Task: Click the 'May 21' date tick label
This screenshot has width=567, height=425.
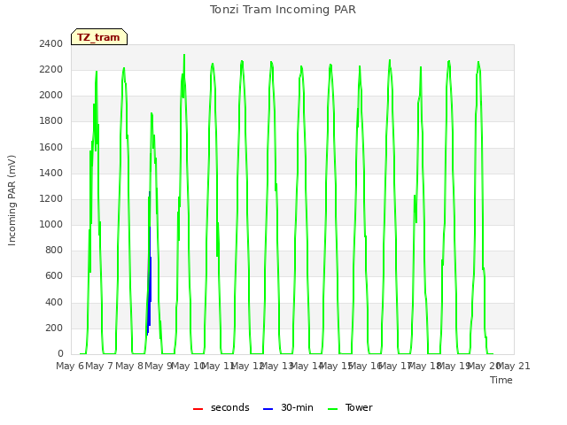Action: (514, 366)
